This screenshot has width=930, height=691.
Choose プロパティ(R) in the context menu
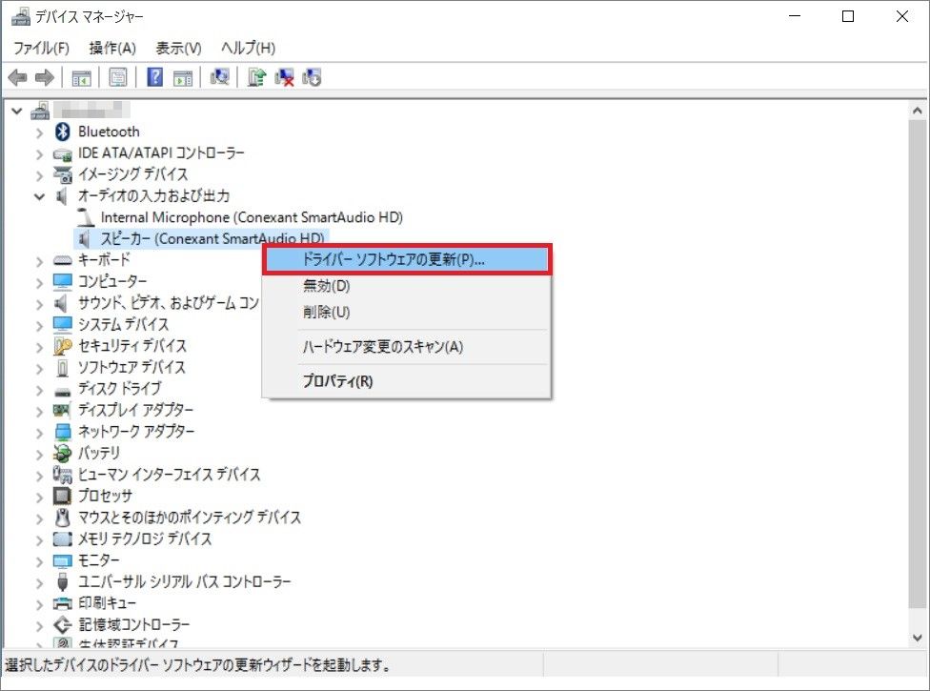337,381
